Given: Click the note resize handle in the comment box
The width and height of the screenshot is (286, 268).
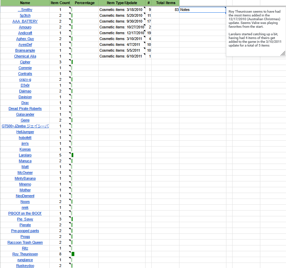Looking at the screenshot, I should 283,53.
